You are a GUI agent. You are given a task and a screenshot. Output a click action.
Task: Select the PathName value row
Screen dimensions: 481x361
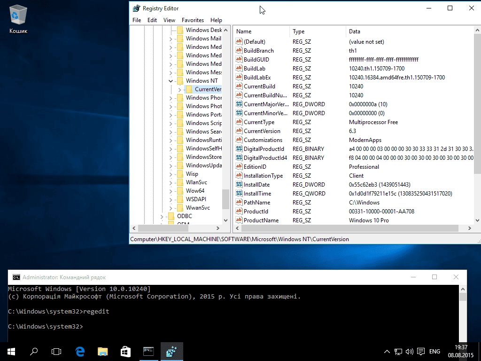pos(354,202)
